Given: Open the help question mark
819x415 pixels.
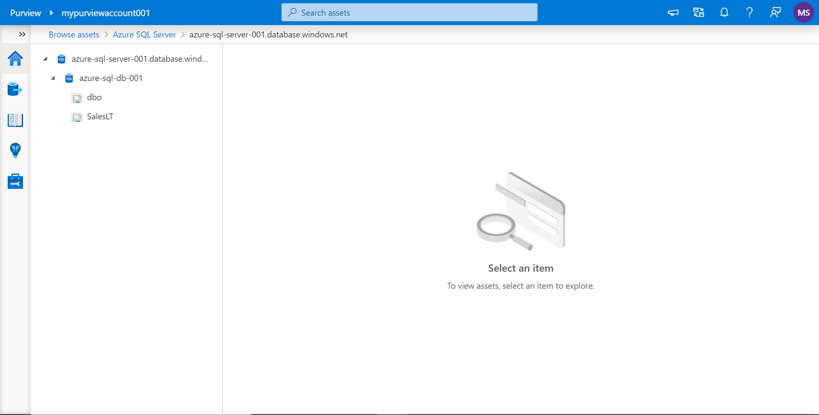Looking at the screenshot, I should 749,13.
